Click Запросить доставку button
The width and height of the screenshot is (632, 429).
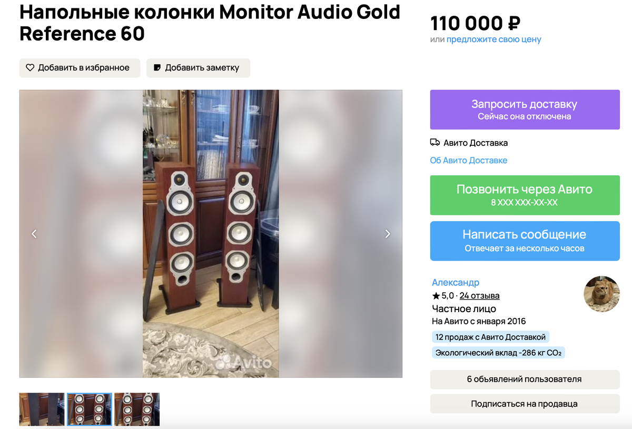tap(525, 109)
